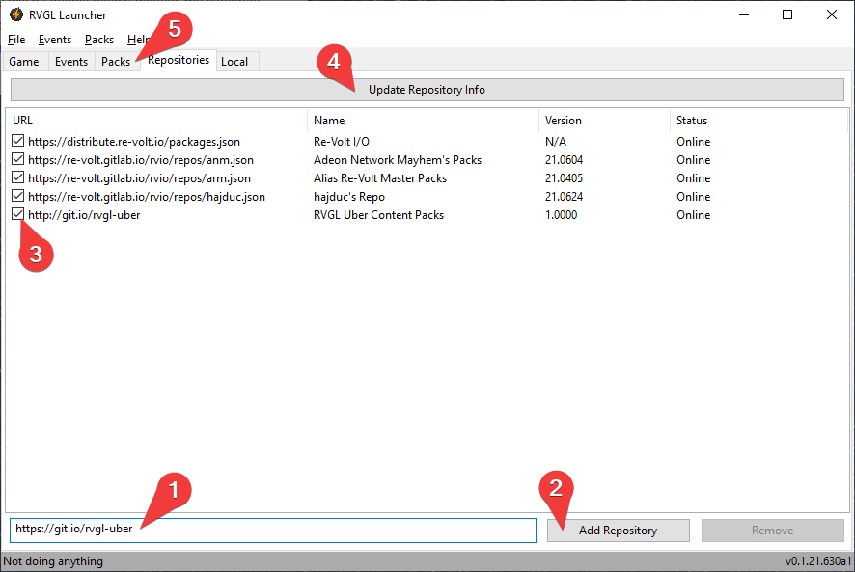The image size is (855, 572).
Task: Maximize the RVGL Launcher window
Action: pos(787,14)
